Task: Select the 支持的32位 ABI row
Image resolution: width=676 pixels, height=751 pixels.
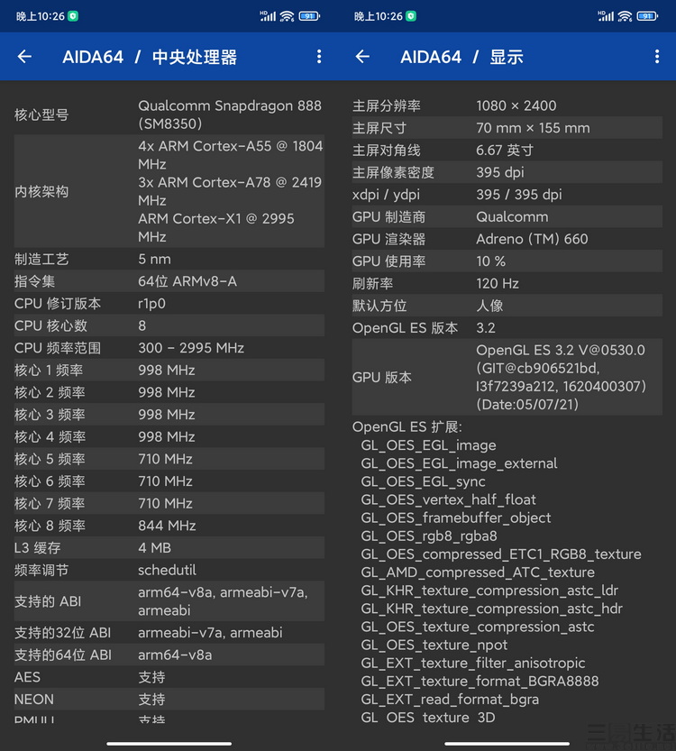Action: click(169, 633)
